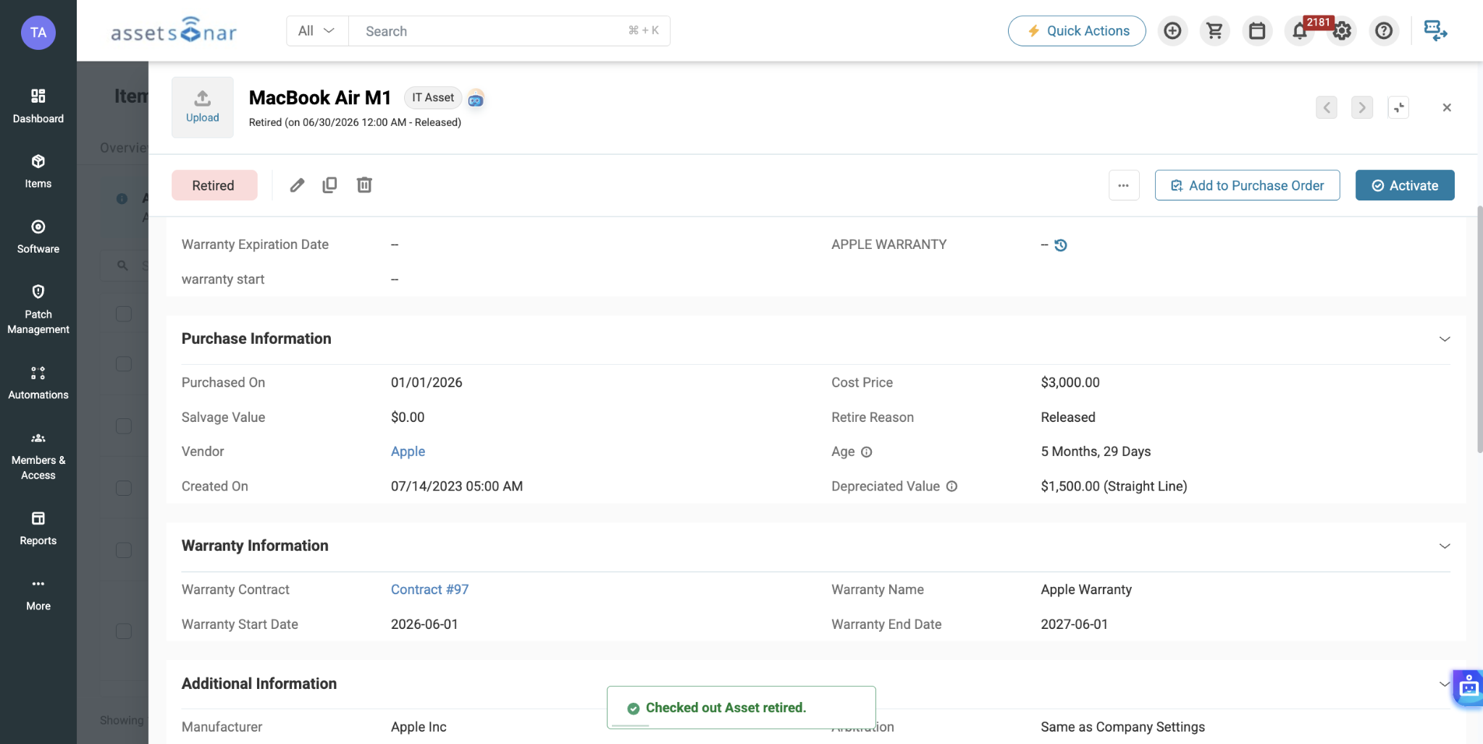Click the Checked out Asset retired toast
The image size is (1483, 744).
pyautogui.click(x=741, y=708)
